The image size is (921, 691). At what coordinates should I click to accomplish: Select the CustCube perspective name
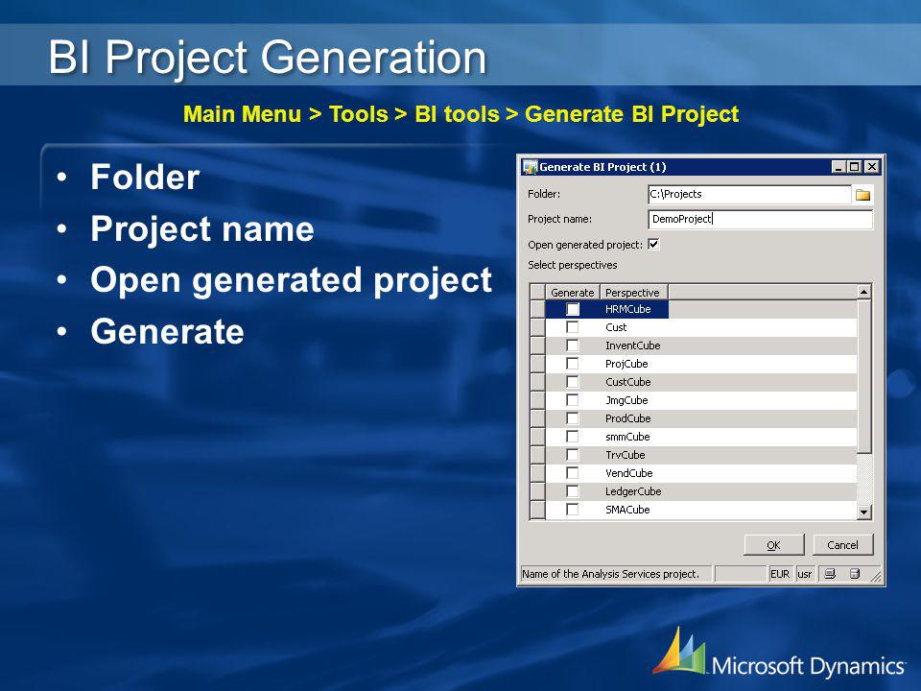pyautogui.click(x=627, y=382)
